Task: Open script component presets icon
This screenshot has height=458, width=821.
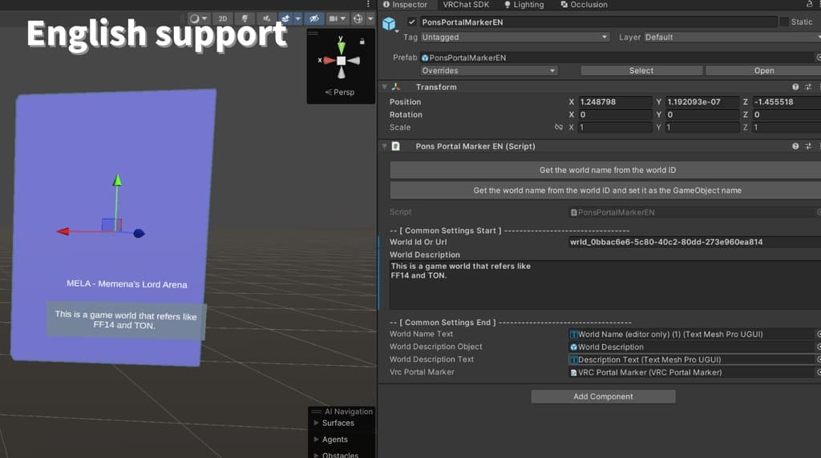Action: pyautogui.click(x=808, y=147)
